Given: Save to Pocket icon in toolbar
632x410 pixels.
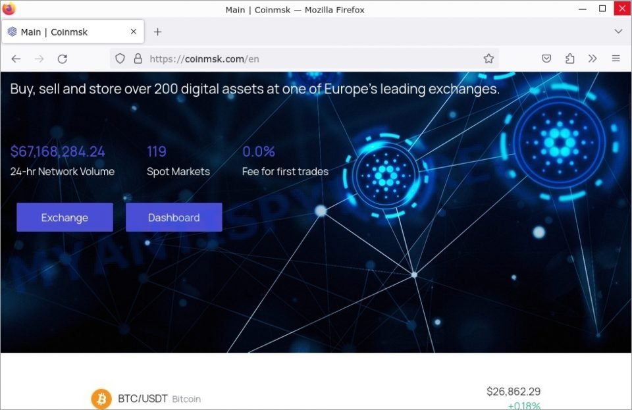Looking at the screenshot, I should pos(546,59).
